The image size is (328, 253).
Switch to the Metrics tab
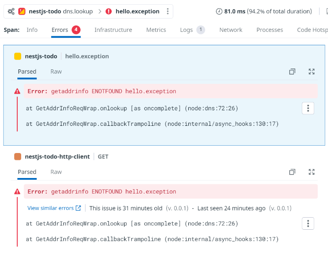click(x=156, y=30)
